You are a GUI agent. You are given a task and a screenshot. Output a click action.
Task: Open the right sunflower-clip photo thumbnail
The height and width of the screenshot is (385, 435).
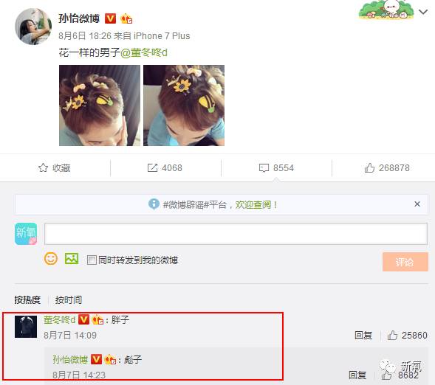[x=184, y=105]
